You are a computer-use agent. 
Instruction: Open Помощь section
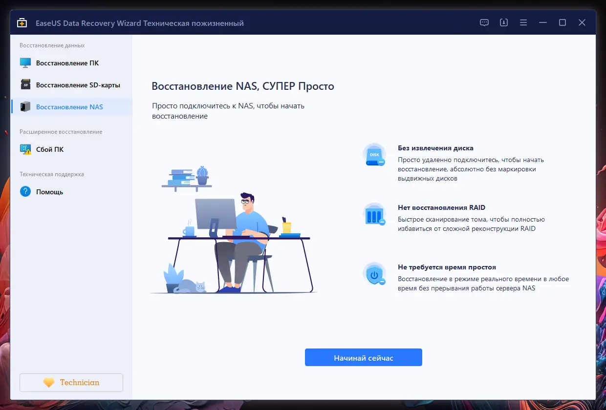(71, 192)
